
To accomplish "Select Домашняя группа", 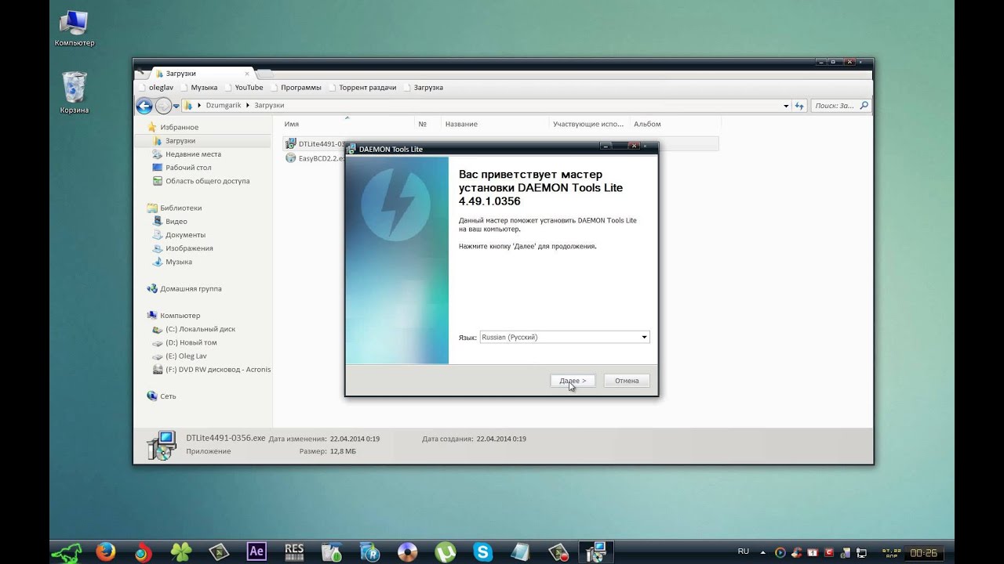I will pyautogui.click(x=191, y=289).
